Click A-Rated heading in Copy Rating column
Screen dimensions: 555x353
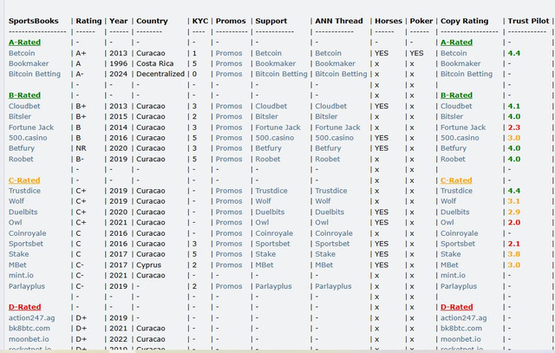tap(456, 42)
